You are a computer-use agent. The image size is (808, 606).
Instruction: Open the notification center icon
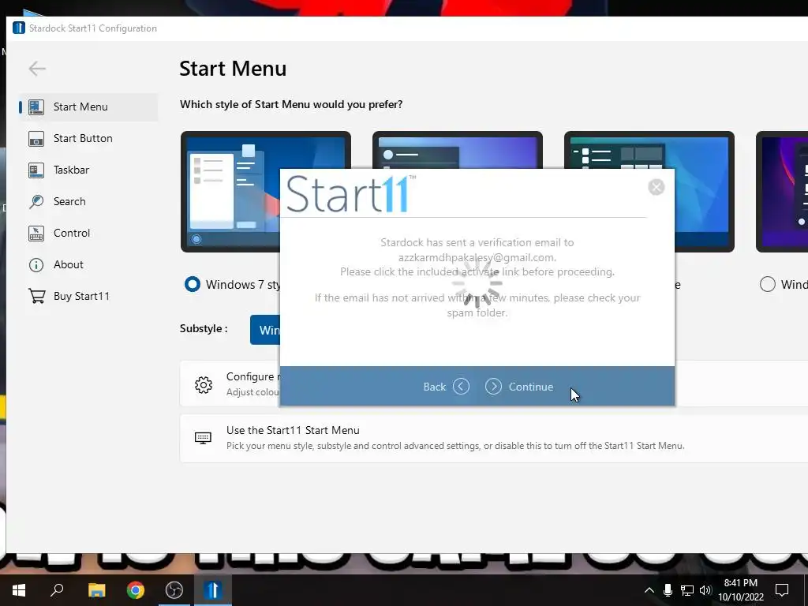click(782, 590)
